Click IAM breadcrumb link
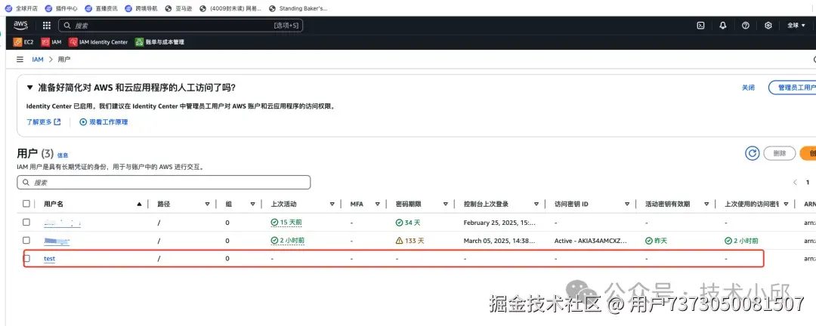The height and width of the screenshot is (326, 816). [x=38, y=60]
